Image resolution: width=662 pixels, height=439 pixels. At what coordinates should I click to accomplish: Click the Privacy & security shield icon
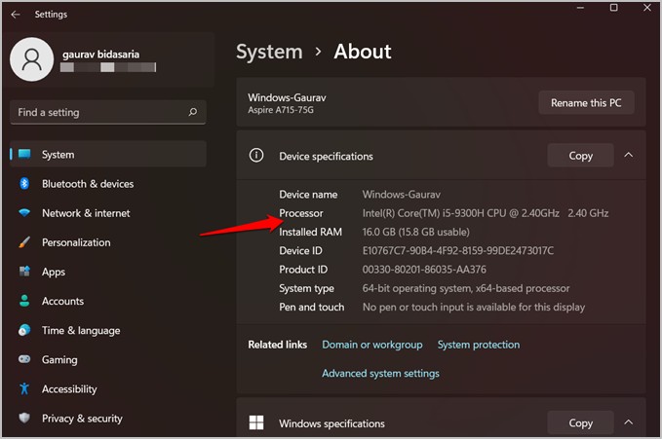point(24,418)
